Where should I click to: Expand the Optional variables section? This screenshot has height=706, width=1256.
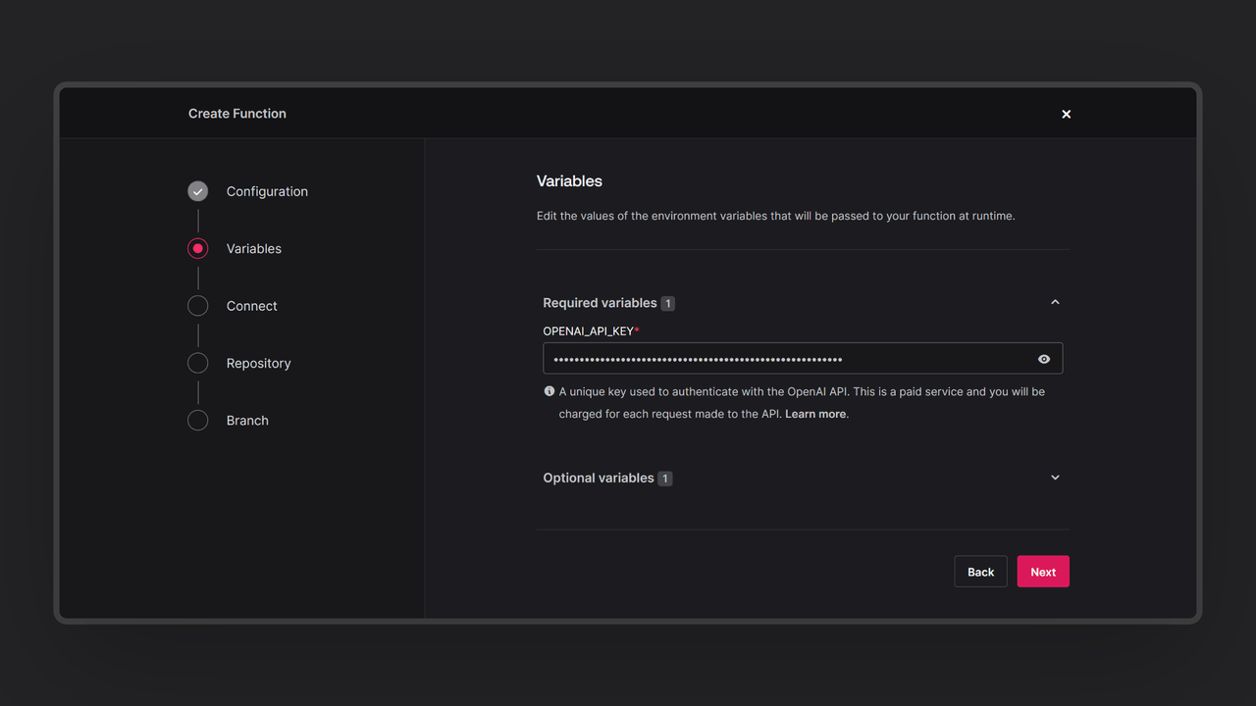(1055, 478)
